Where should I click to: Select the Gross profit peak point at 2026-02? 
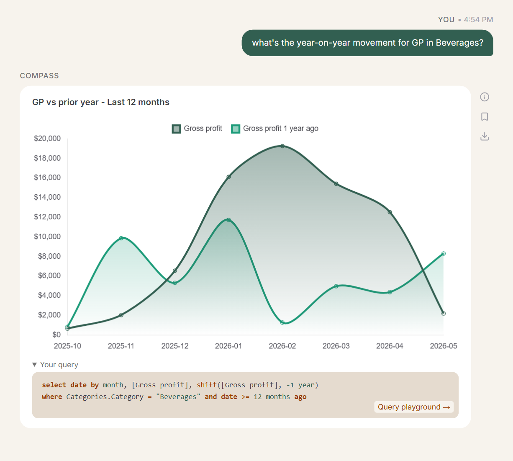(282, 146)
